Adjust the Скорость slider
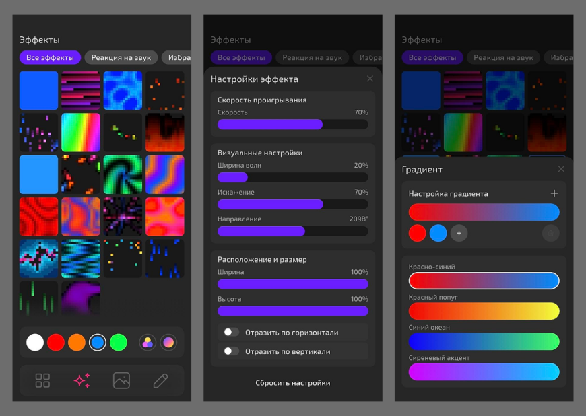Screen dimensions: 586x416 292,125
